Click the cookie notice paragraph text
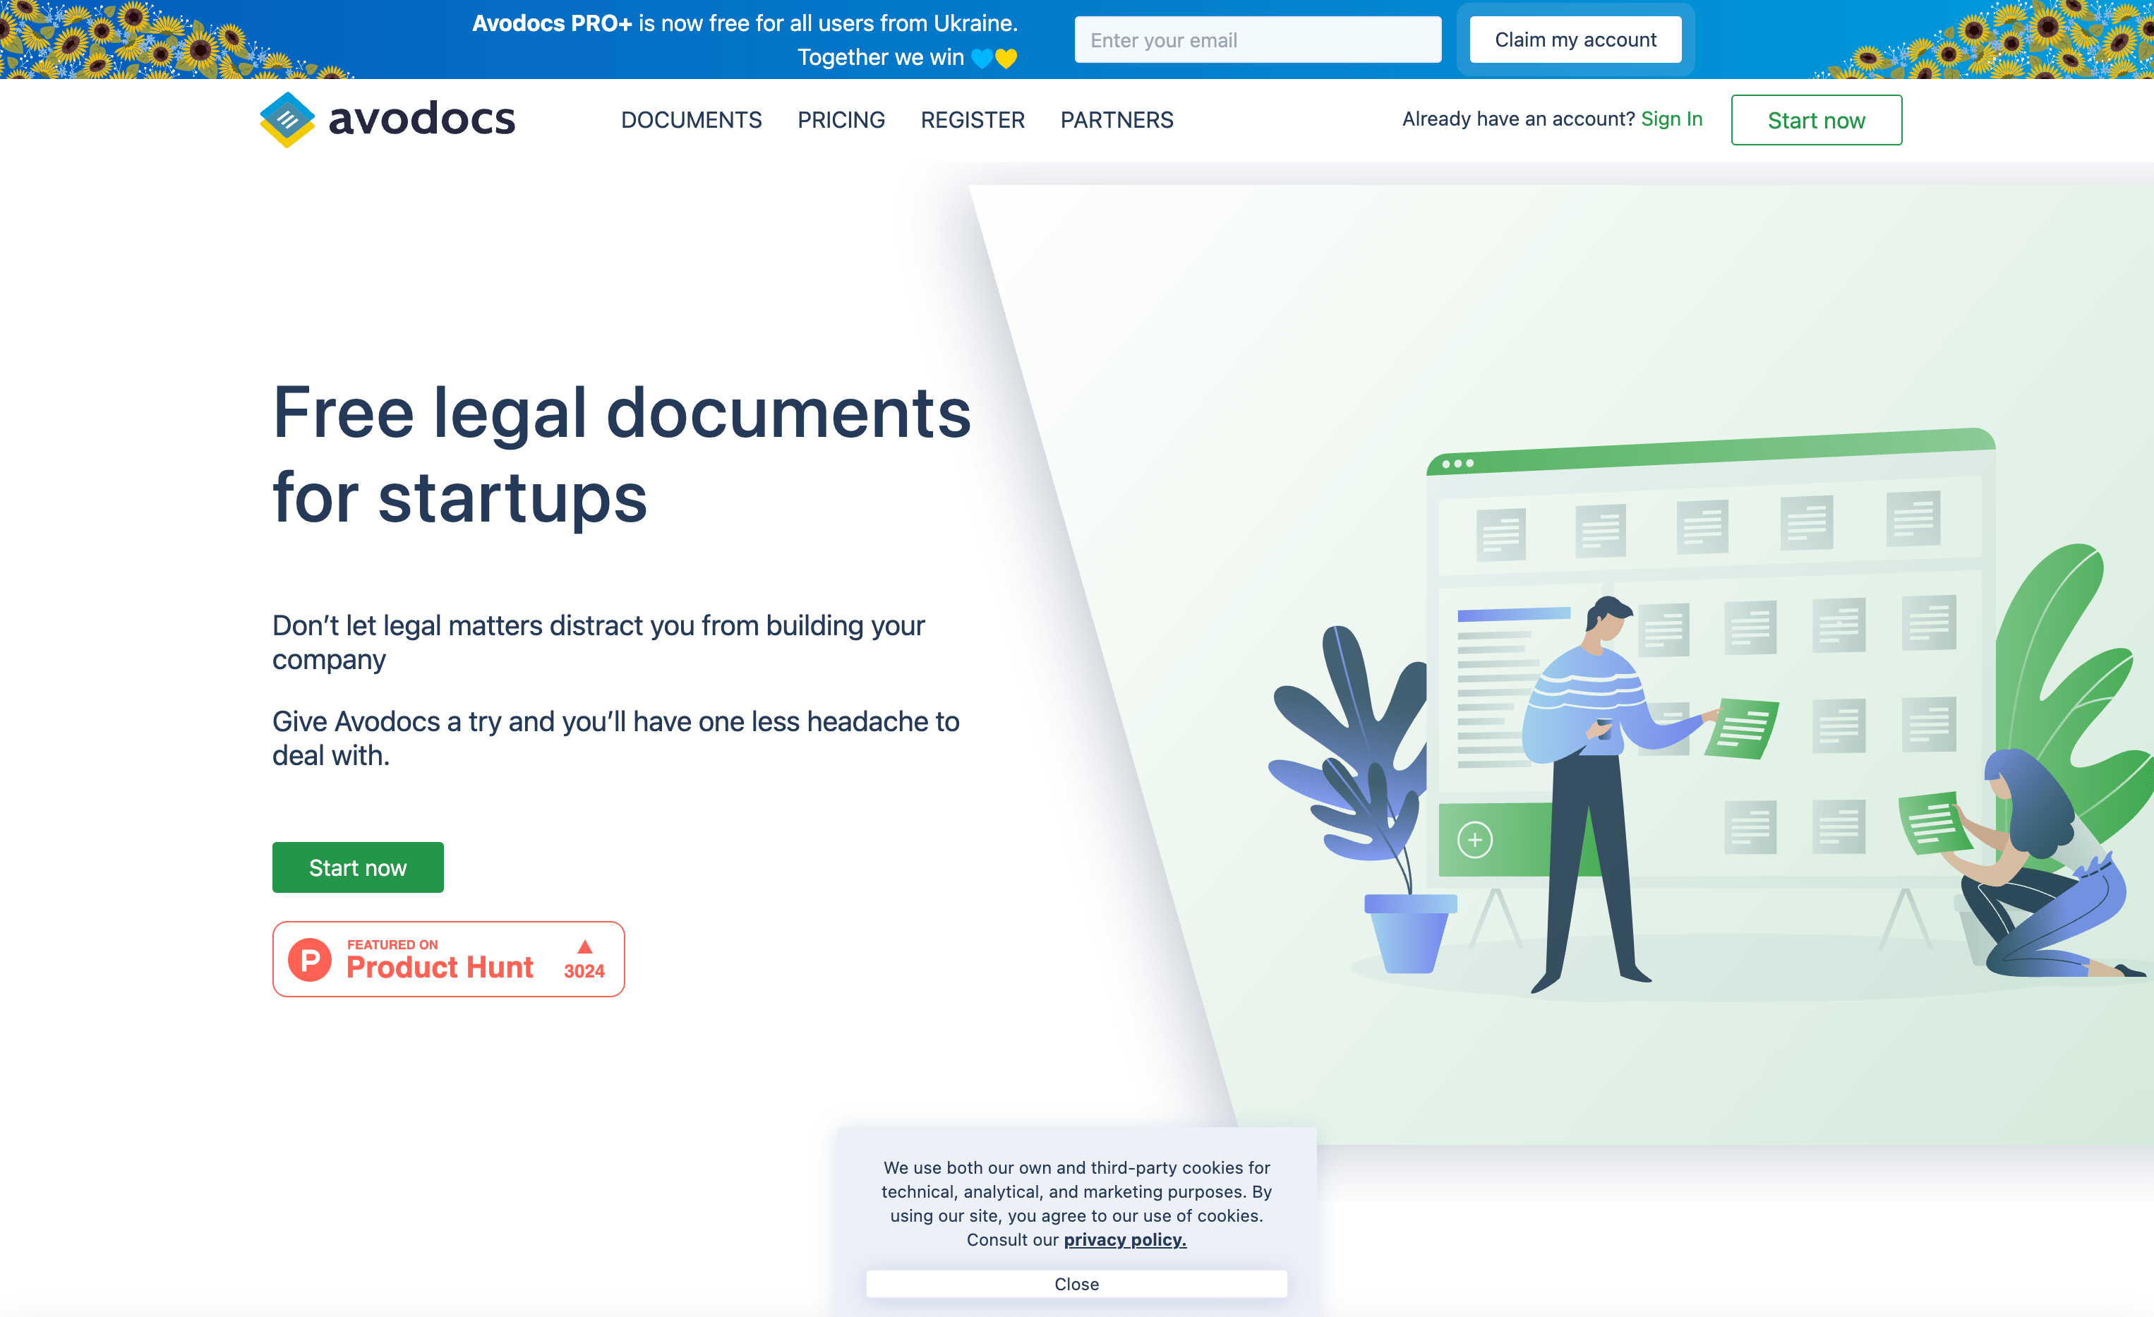The height and width of the screenshot is (1317, 2154). click(x=1076, y=1203)
